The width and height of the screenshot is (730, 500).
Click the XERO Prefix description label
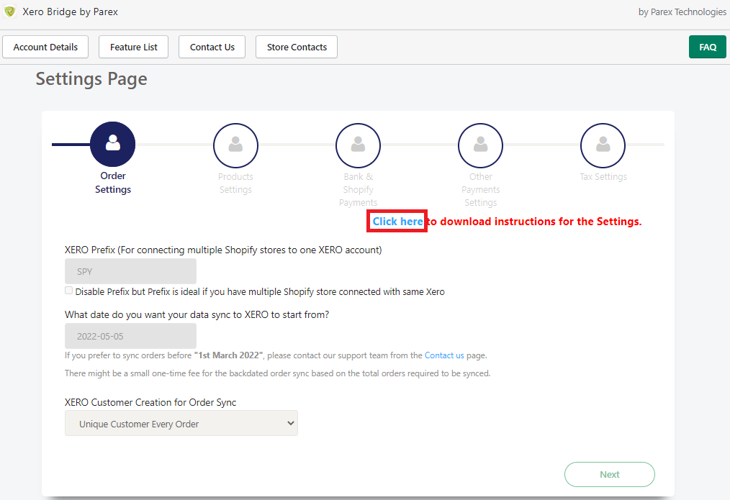tap(223, 250)
